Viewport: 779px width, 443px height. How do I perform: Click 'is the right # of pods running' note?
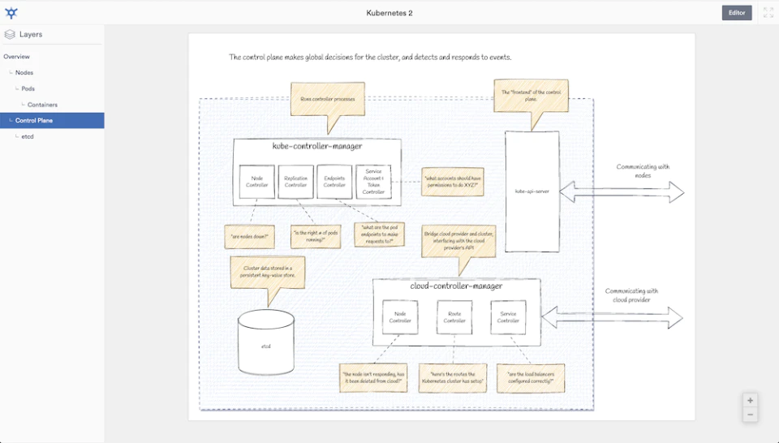[x=316, y=236]
